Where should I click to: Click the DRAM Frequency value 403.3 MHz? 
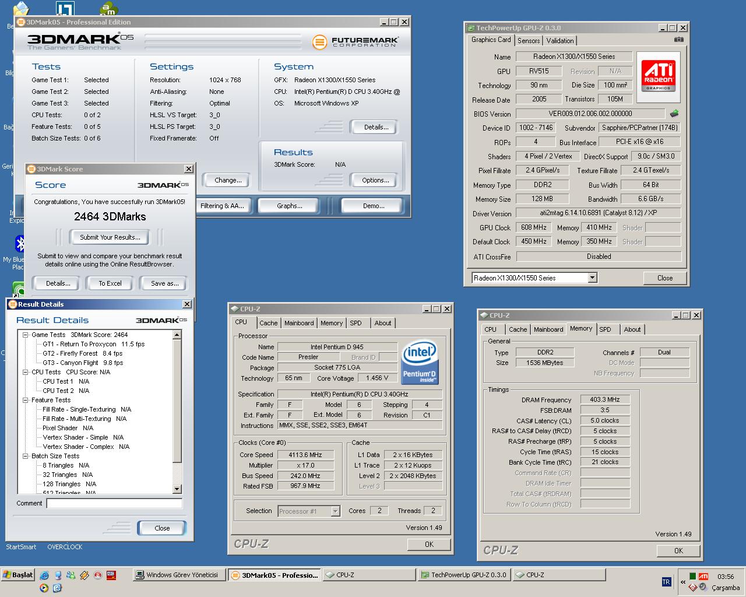point(605,399)
